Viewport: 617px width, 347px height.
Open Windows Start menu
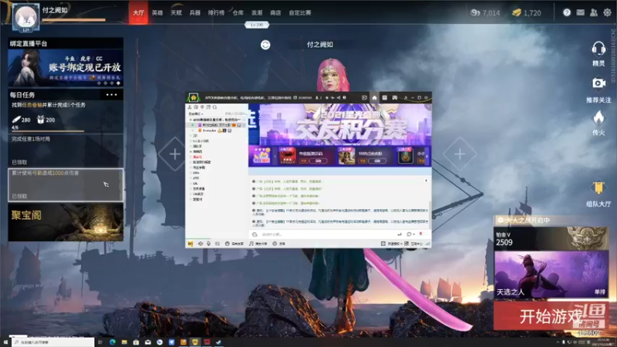point(5,342)
